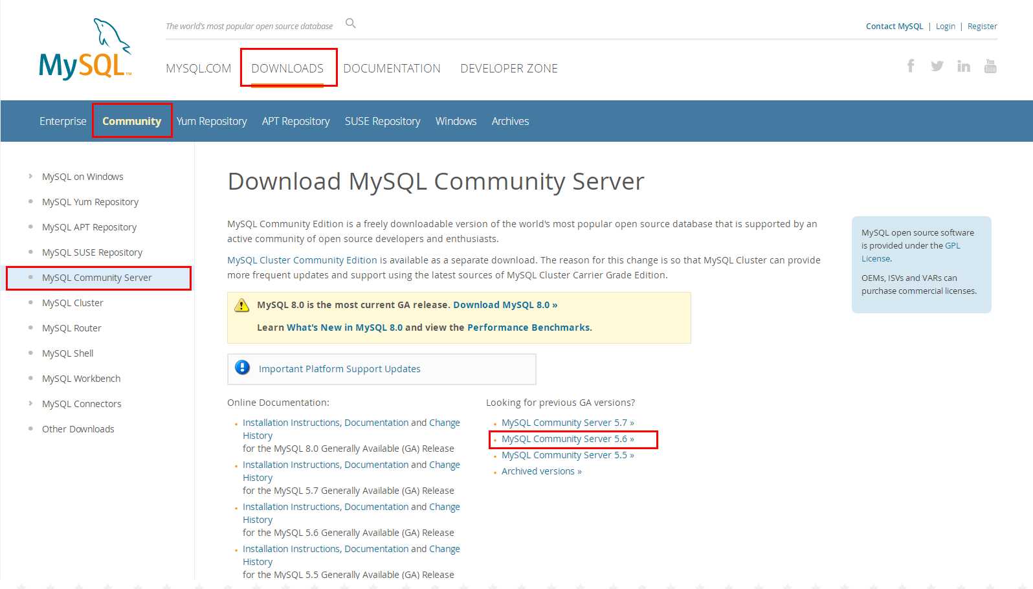This screenshot has height=589, width=1033.
Task: Click the Download MySQL Community Server heading
Action: [x=436, y=181]
